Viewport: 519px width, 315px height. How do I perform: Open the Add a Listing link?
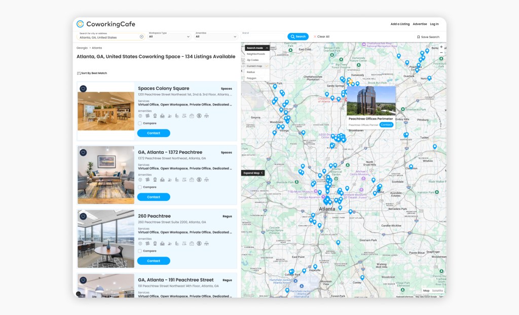click(400, 24)
